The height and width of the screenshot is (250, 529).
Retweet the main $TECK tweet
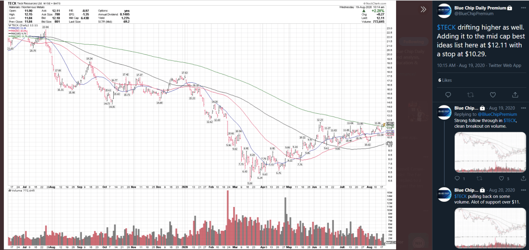point(470,95)
